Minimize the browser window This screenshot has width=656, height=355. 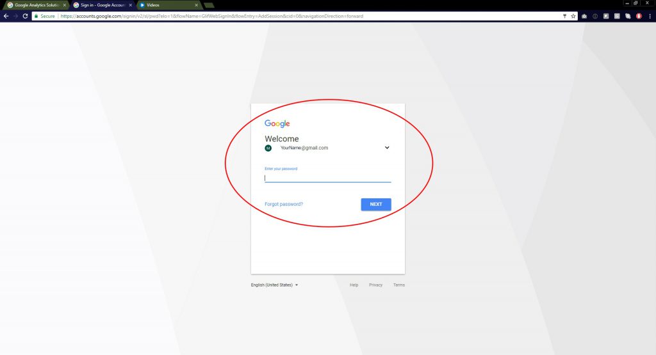(x=627, y=3)
